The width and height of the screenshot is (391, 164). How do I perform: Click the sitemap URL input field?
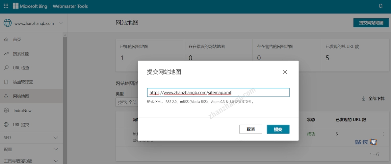click(x=218, y=92)
